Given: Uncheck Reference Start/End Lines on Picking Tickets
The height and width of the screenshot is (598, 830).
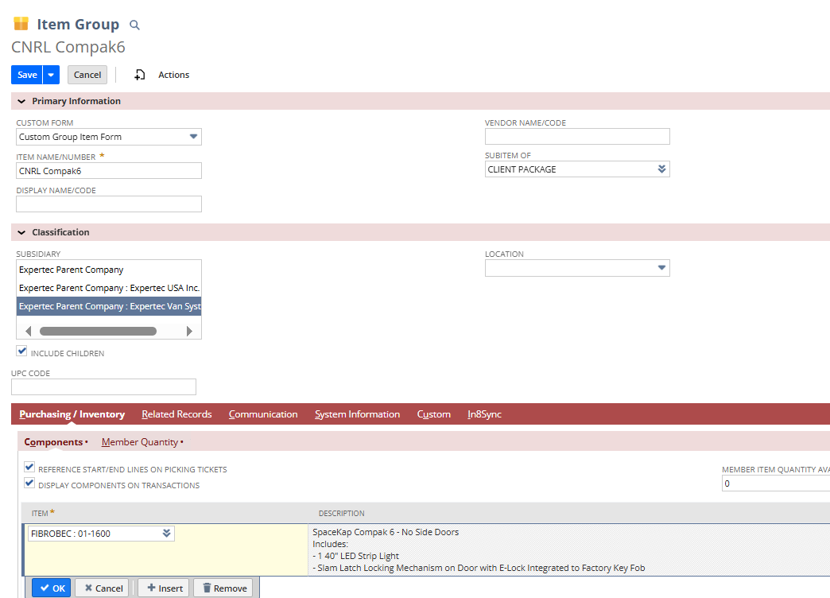Looking at the screenshot, I should click(x=29, y=468).
